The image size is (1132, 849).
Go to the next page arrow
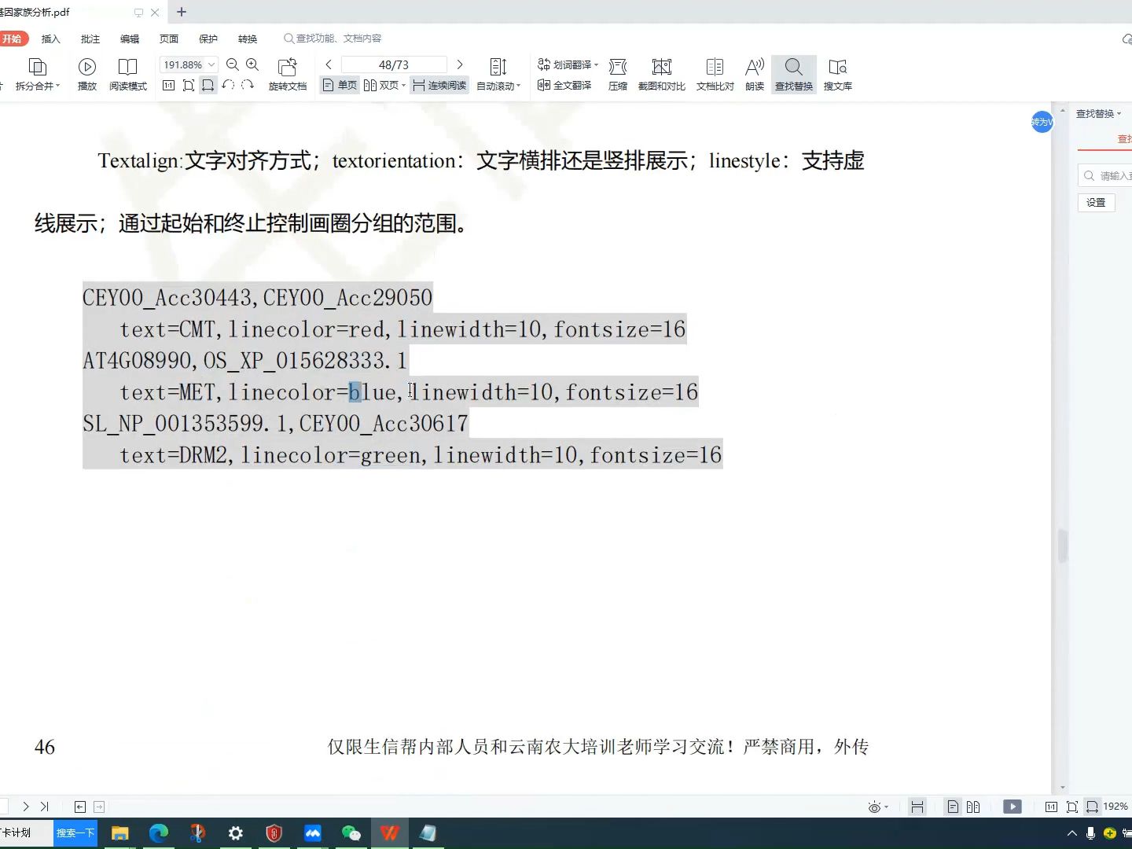pyautogui.click(x=460, y=64)
